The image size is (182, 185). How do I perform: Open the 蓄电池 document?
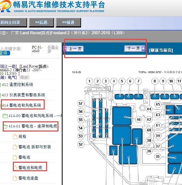[x=24, y=157]
